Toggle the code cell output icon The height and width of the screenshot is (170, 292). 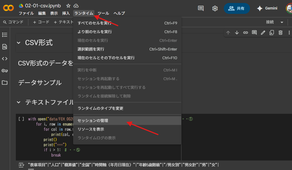[x=21, y=165]
